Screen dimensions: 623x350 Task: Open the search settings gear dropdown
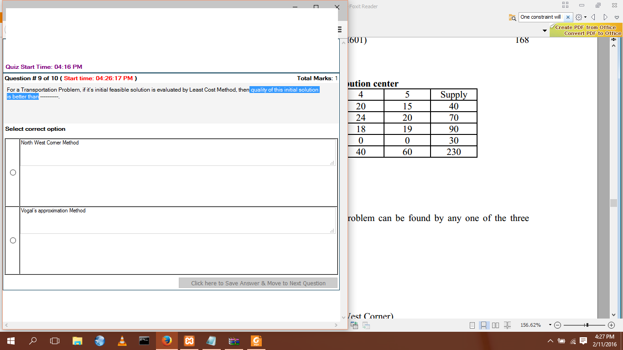[579, 17]
